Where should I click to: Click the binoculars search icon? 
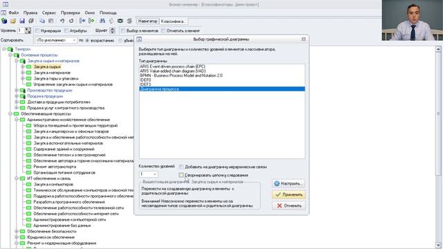pos(102,21)
